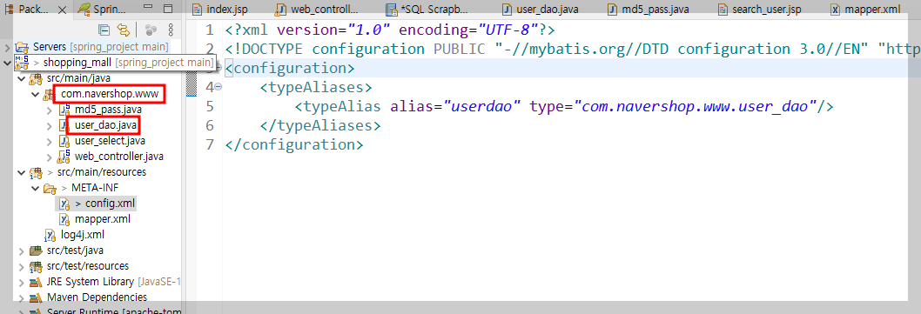Select JRE System Library entry
The width and height of the screenshot is (921, 314).
pyautogui.click(x=113, y=282)
